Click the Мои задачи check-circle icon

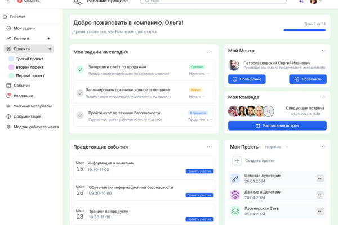pyautogui.click(x=8, y=28)
